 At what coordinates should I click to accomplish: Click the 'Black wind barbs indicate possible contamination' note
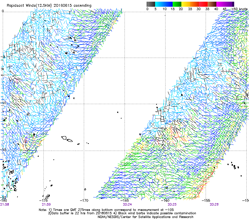click(157, 213)
